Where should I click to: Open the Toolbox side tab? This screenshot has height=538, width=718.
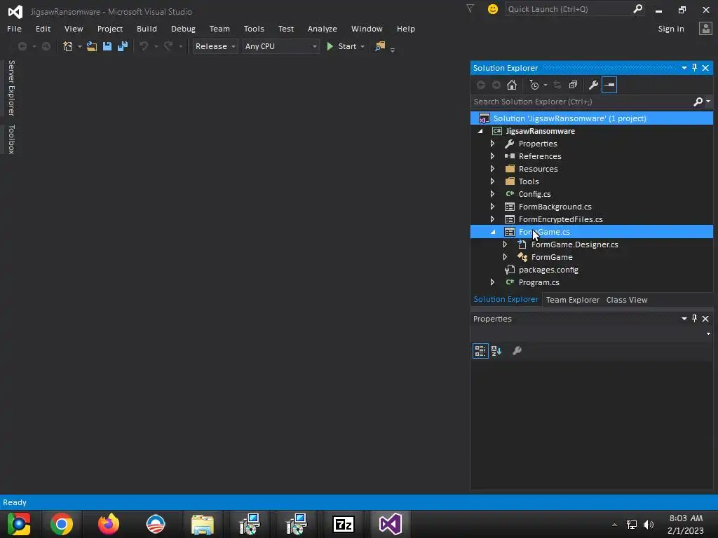[11, 139]
